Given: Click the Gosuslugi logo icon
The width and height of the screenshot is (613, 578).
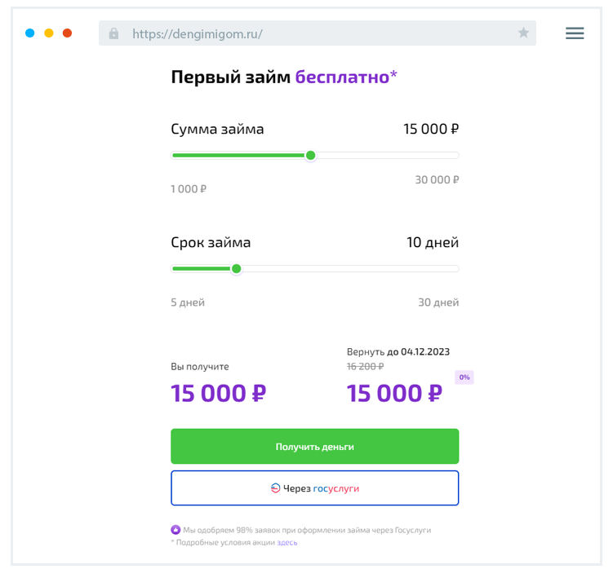Looking at the screenshot, I should pyautogui.click(x=276, y=488).
